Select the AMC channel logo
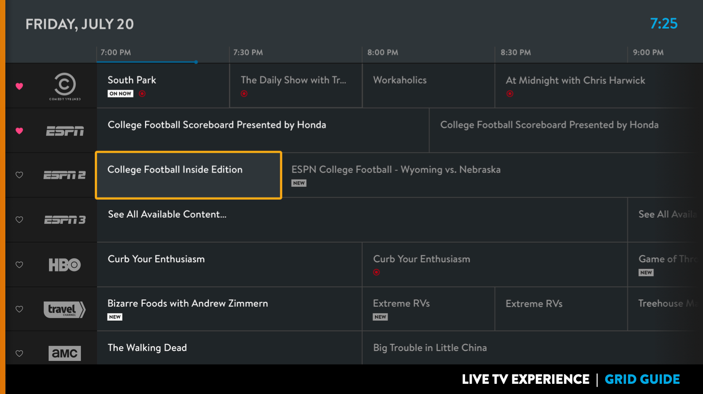Image resolution: width=703 pixels, height=394 pixels. 65,353
